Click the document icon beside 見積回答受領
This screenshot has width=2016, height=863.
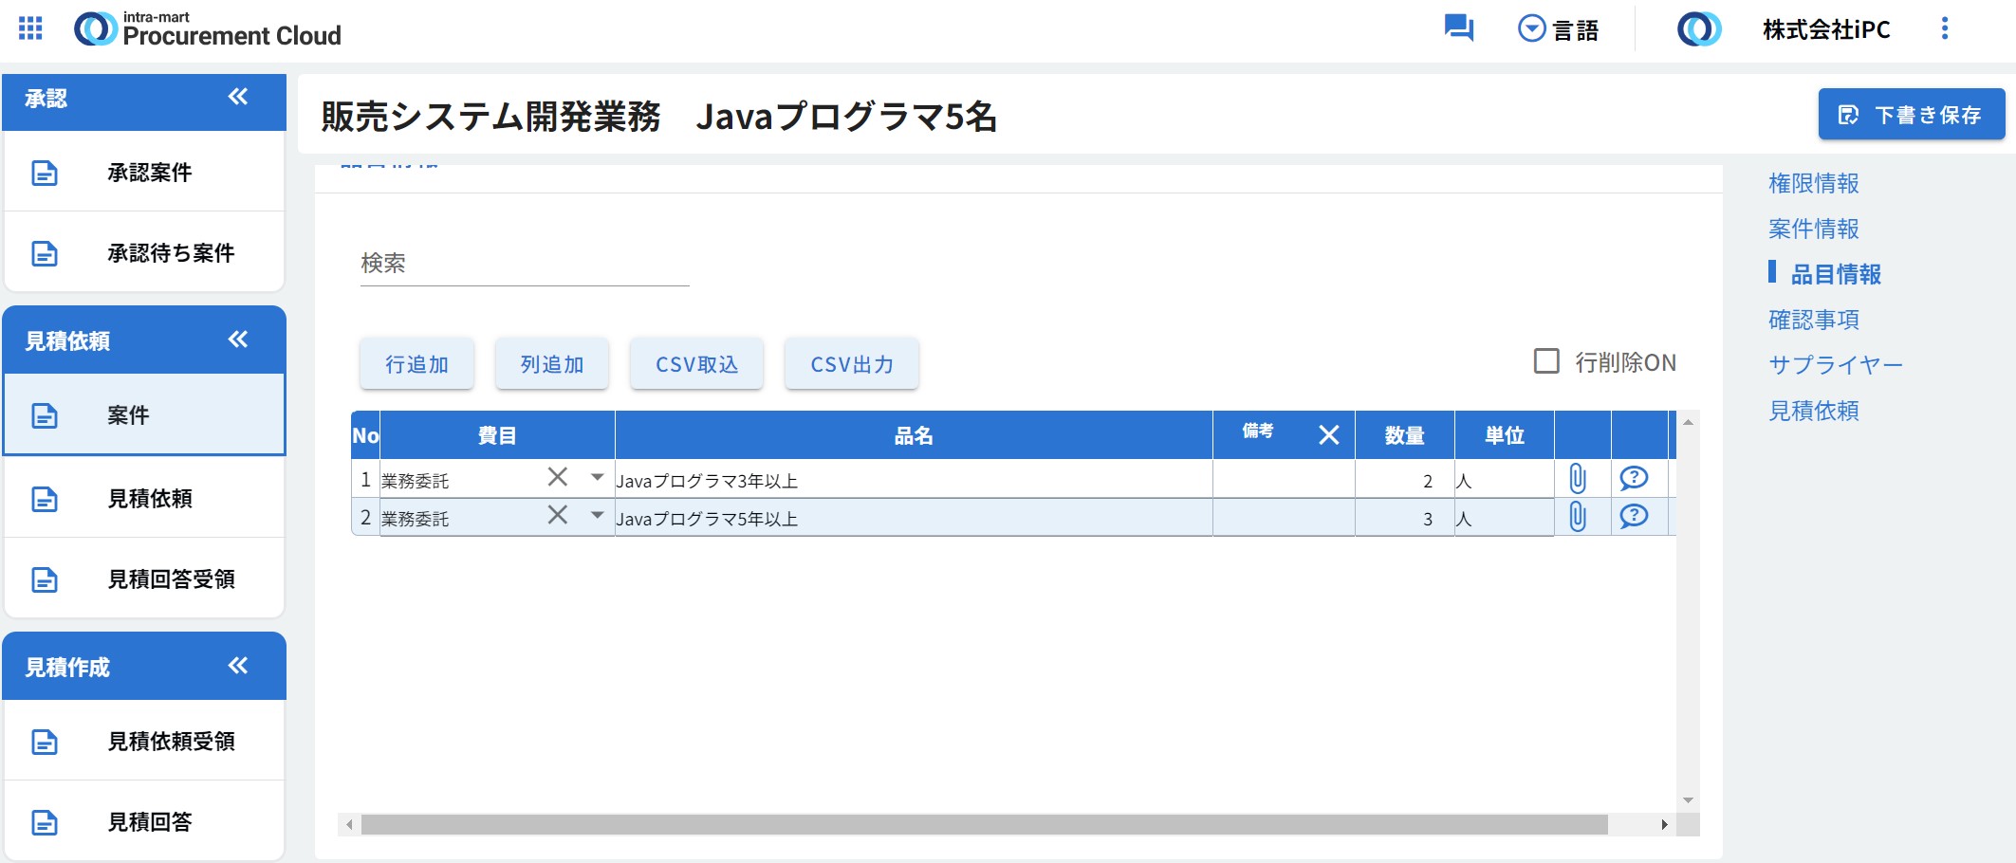(x=45, y=579)
